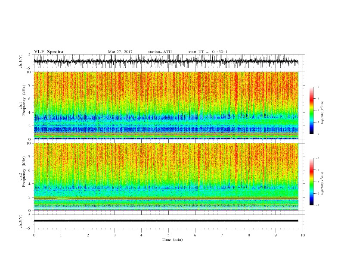341x264 pixels.
Task: Click the ch.1 color bar "log(PSD)(V²/Hz)" label
Action: [x=322, y=113]
